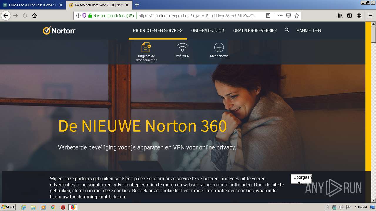Screen dimensions: 376x211
Task: Launch Internet Explorer from taskbar
Action: 23,207
